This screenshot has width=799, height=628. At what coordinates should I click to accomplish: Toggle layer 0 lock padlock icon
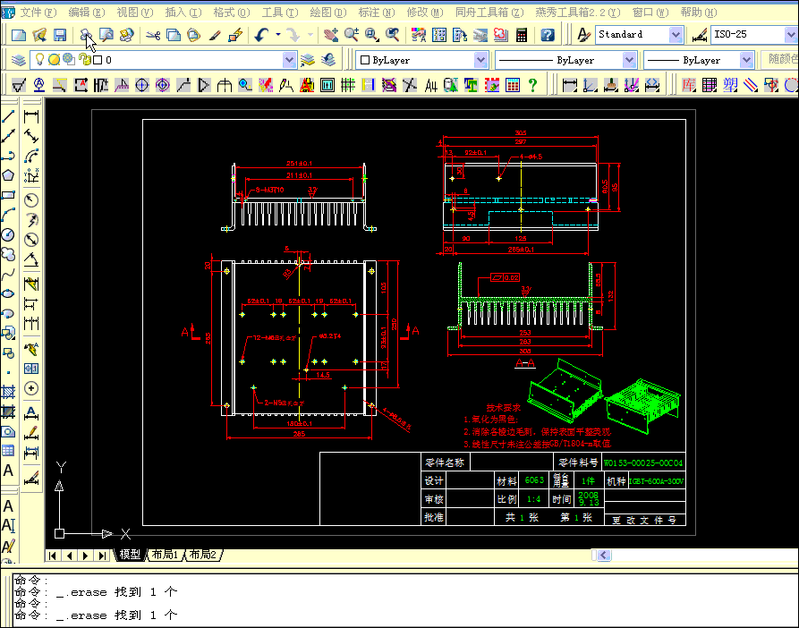[x=85, y=60]
